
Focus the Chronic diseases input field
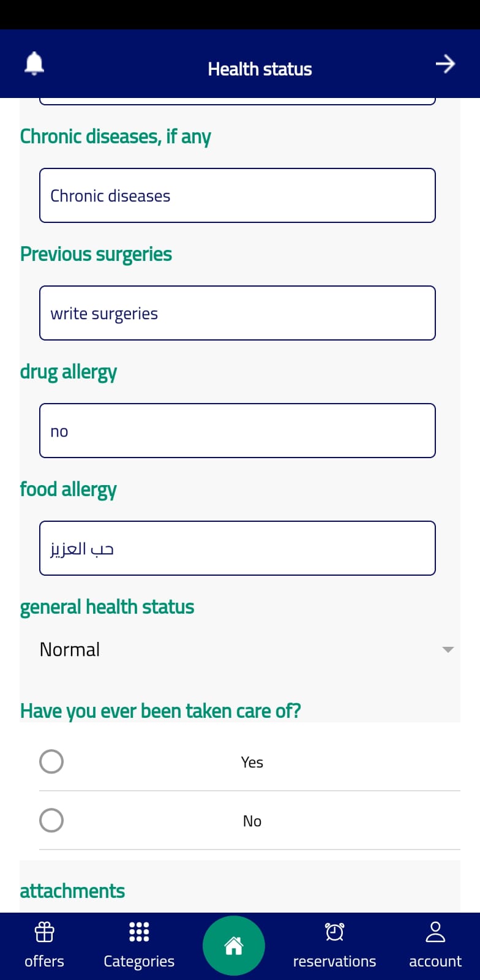238,195
